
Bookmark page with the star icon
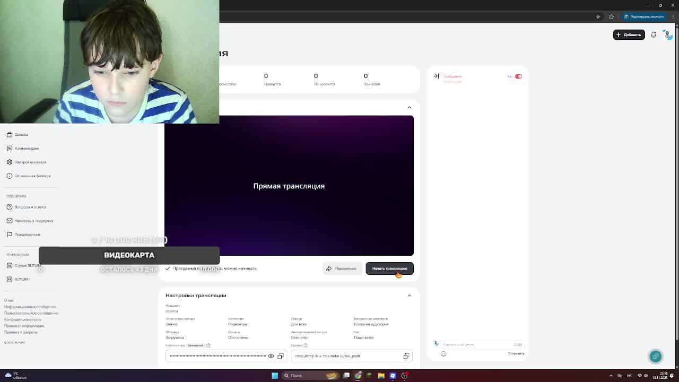coord(598,16)
